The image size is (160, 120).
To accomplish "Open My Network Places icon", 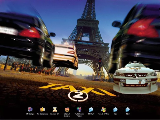I will (x=79, y=109).
